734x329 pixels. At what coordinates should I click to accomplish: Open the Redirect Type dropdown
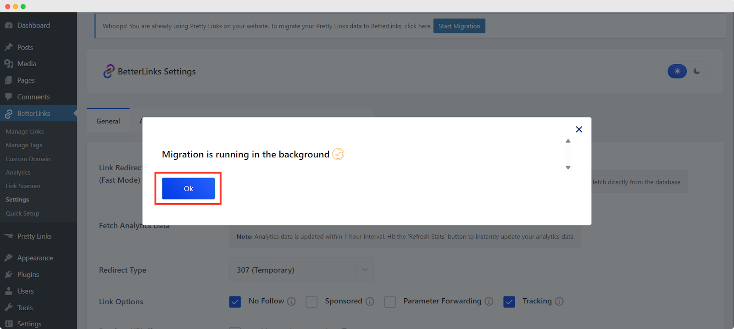pyautogui.click(x=301, y=270)
